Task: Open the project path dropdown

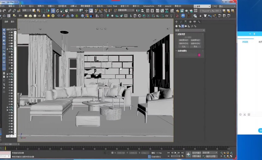Action: pos(210,11)
